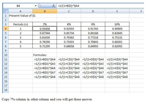Select the cell with value 0.93458

[45, 29]
